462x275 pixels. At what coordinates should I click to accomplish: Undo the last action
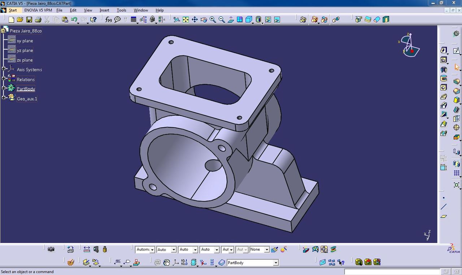click(x=74, y=19)
